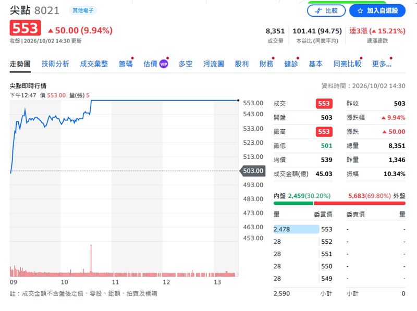This screenshot has width=417, height=311.
Task: Click the 委賣價 column header
Action: click(355, 214)
